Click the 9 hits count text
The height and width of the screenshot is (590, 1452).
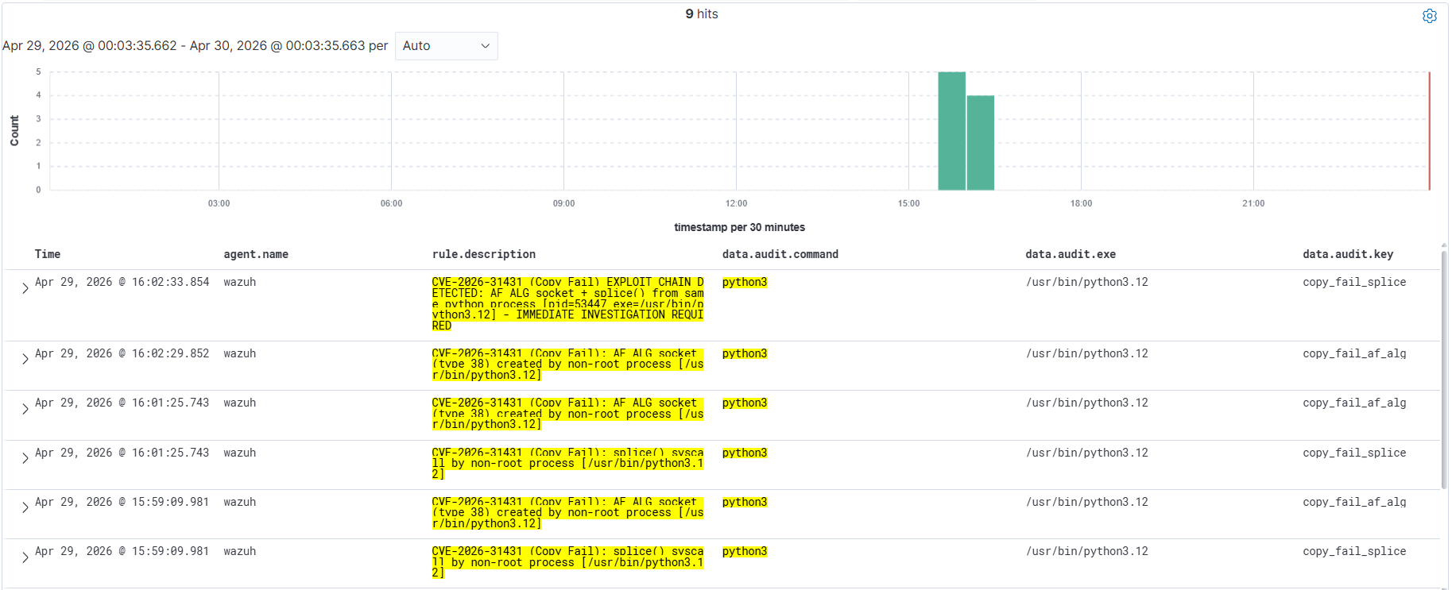702,13
